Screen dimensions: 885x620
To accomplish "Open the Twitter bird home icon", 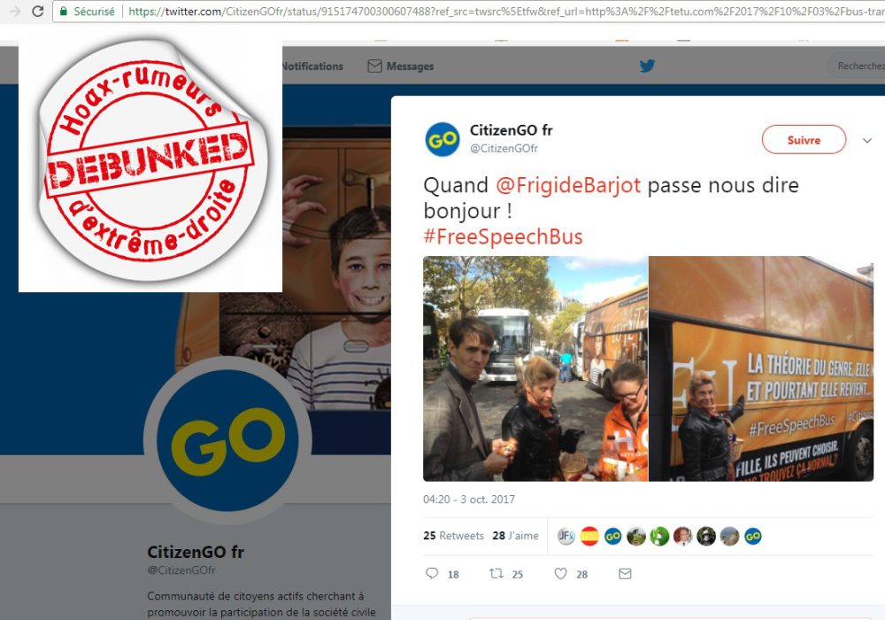I will pyautogui.click(x=647, y=66).
